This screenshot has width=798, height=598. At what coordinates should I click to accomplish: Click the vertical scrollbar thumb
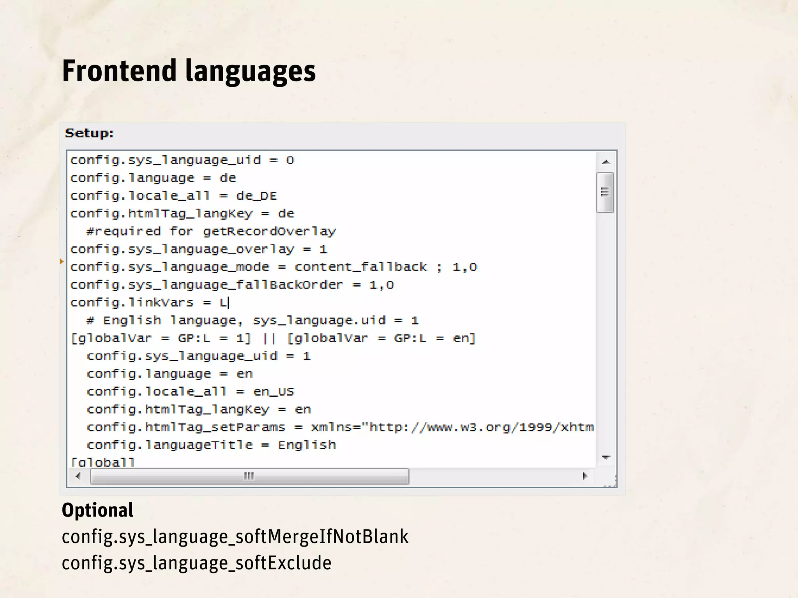[x=605, y=192]
